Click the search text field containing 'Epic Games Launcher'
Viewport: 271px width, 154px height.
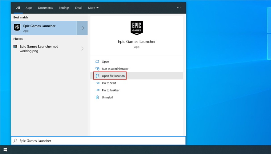point(98,140)
